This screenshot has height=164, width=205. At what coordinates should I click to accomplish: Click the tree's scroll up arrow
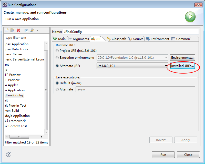46,44
